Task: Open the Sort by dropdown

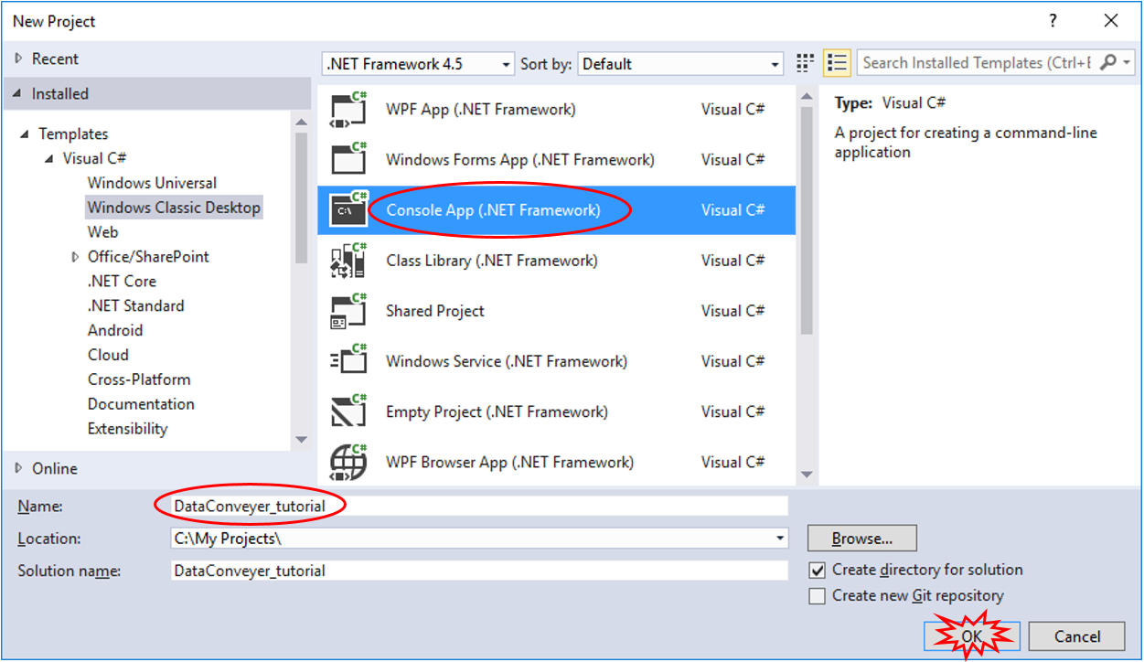Action: point(775,63)
